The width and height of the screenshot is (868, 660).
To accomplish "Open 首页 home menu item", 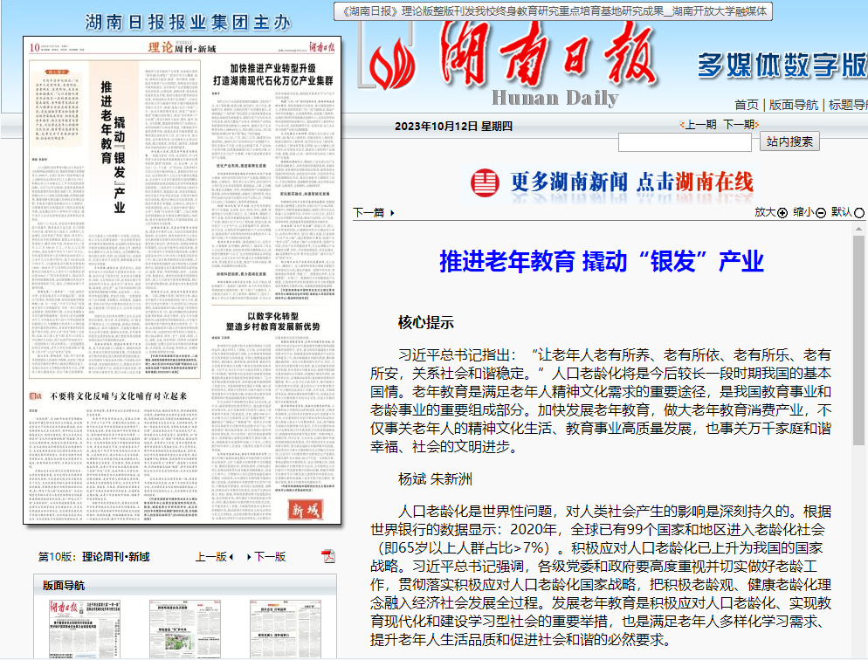I will pos(747,105).
